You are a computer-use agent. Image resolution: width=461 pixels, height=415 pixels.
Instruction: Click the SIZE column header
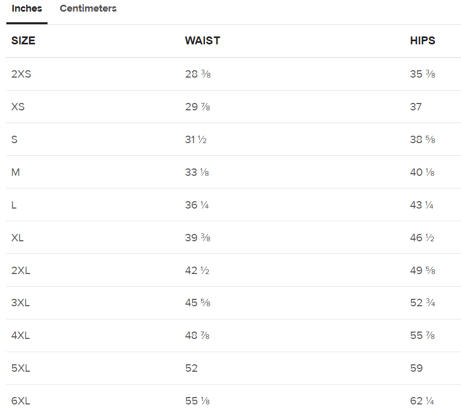coord(23,41)
